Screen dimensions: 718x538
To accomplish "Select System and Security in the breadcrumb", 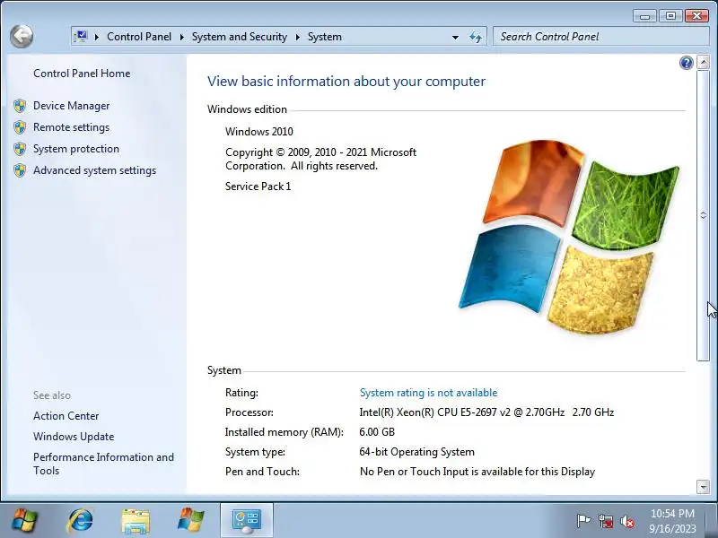I will point(240,37).
